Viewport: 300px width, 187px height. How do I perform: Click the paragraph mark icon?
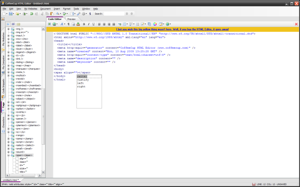(69, 24)
